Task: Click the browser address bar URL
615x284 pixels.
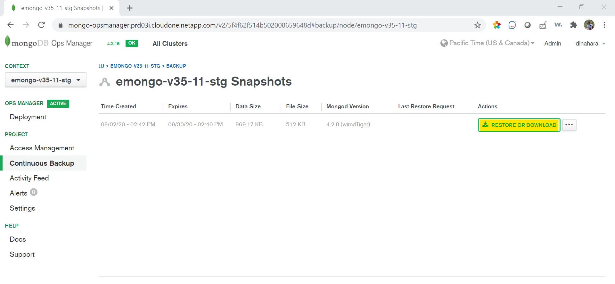Action: click(242, 25)
